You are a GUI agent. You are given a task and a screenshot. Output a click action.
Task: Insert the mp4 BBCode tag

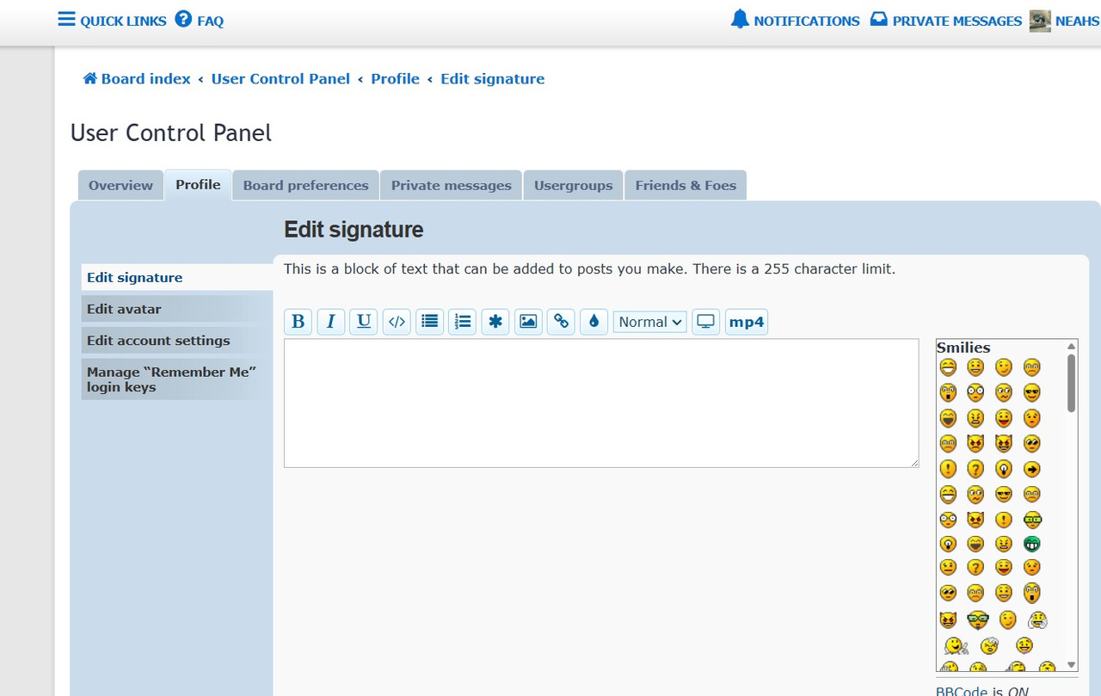click(747, 322)
